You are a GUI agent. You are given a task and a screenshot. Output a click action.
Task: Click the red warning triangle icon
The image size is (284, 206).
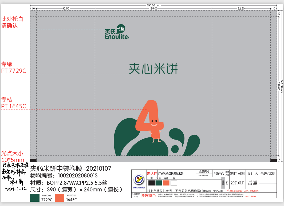click(x=228, y=191)
